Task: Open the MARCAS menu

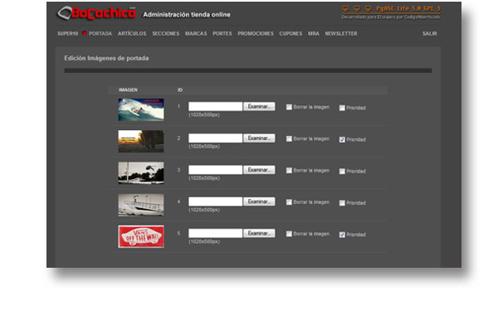Action: coord(196,34)
